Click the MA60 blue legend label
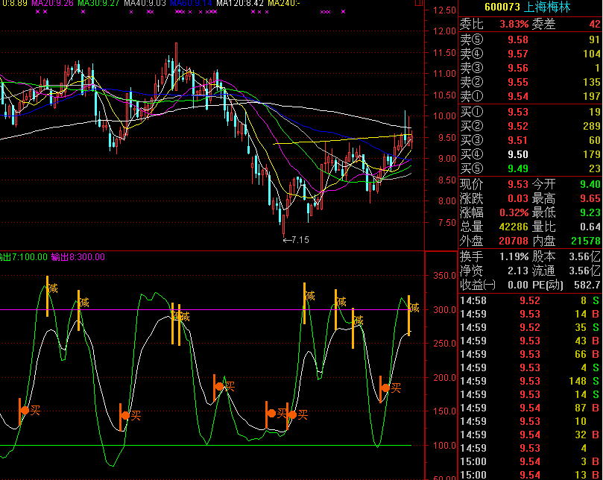The image size is (603, 480). coord(192,4)
